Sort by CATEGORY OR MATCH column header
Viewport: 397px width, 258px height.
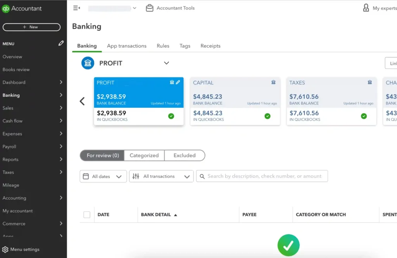tap(321, 215)
